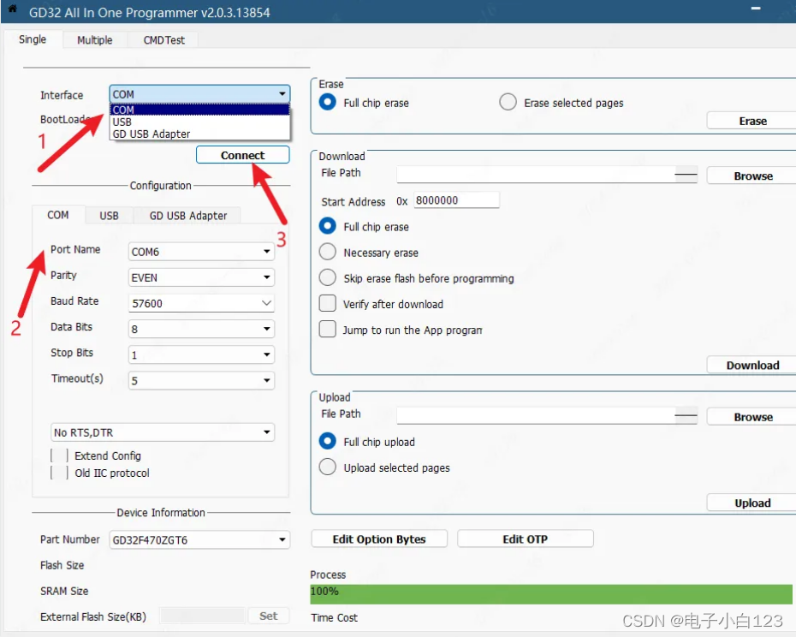Open the Timeout(s) dropdown
The width and height of the screenshot is (796, 637).
click(201, 380)
